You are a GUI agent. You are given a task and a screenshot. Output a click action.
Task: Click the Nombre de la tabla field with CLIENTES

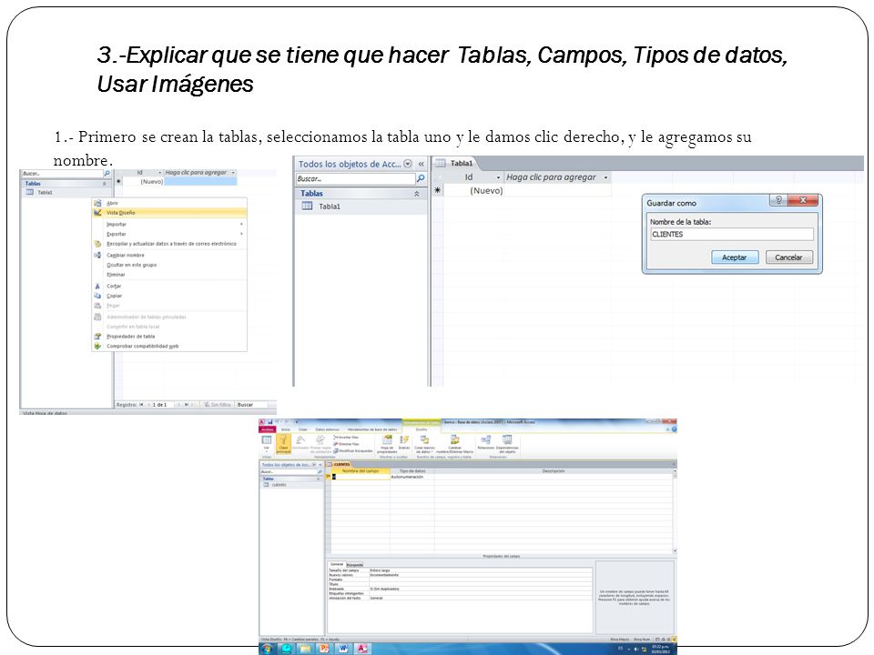[x=731, y=234]
